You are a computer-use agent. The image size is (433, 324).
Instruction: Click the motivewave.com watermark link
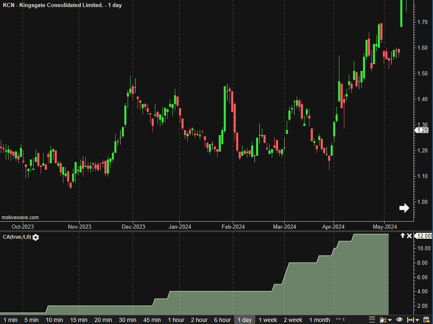click(x=20, y=217)
